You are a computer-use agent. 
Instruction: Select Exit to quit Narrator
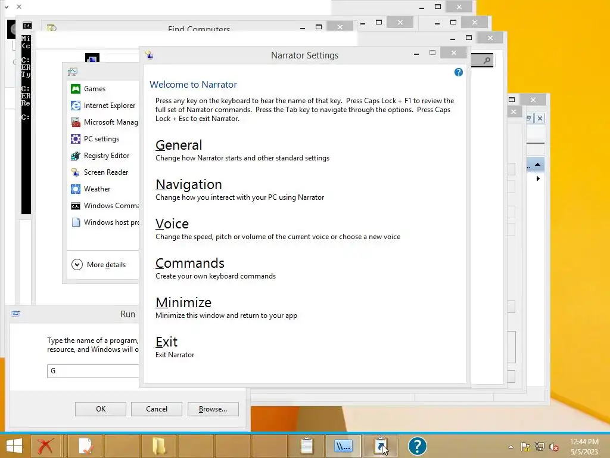[167, 342]
